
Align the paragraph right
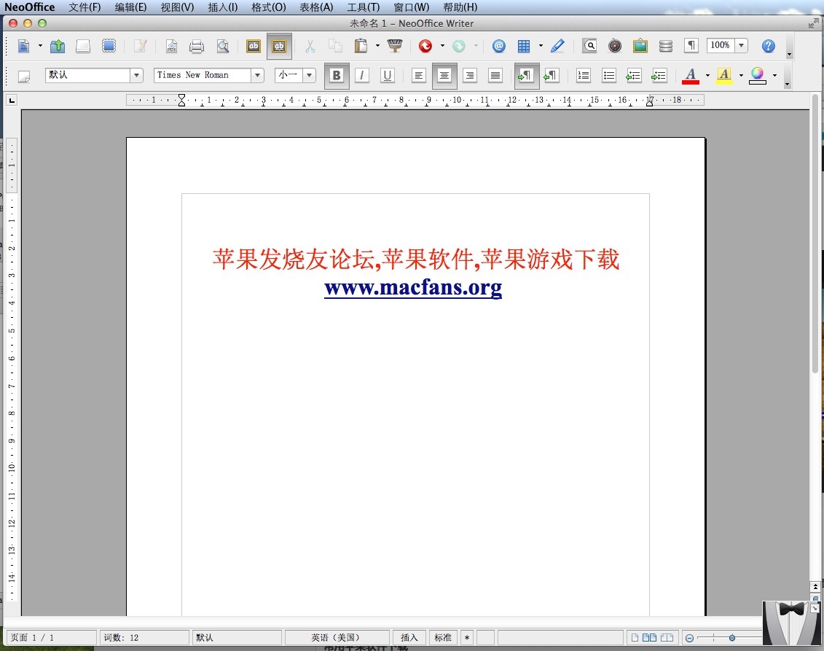[470, 76]
